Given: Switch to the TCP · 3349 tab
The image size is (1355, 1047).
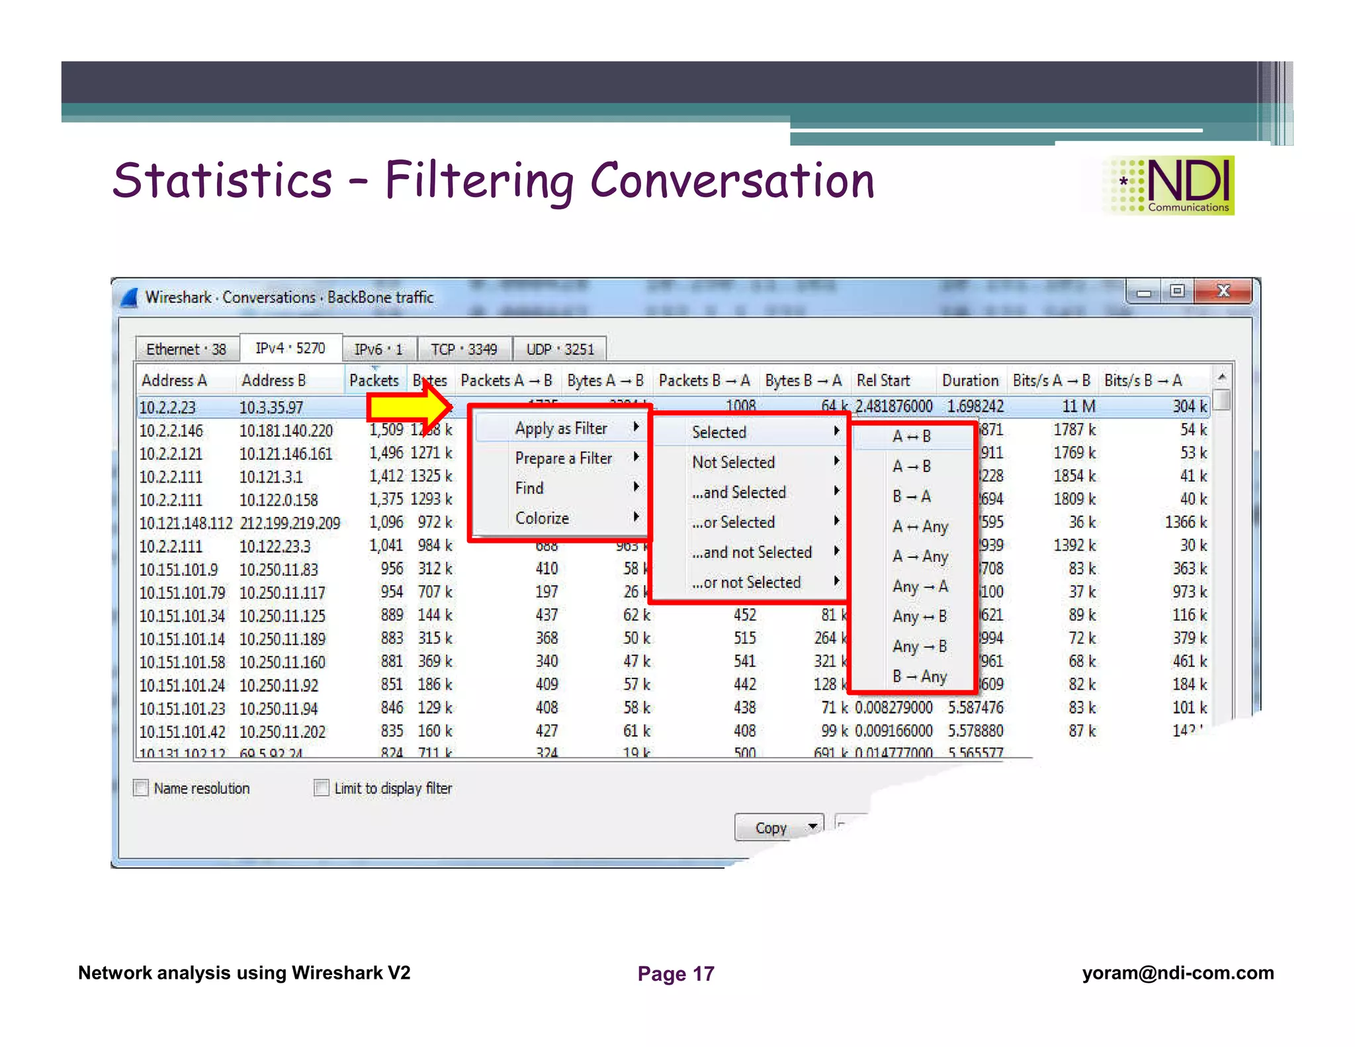Looking at the screenshot, I should click(464, 349).
